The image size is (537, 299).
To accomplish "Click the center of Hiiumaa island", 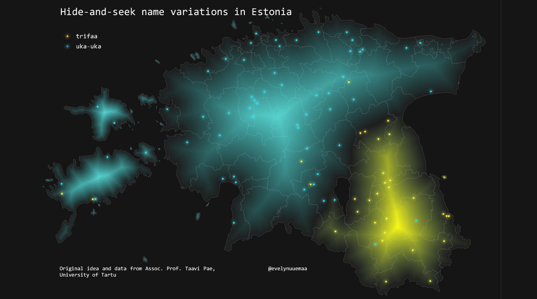I will pos(102,112).
